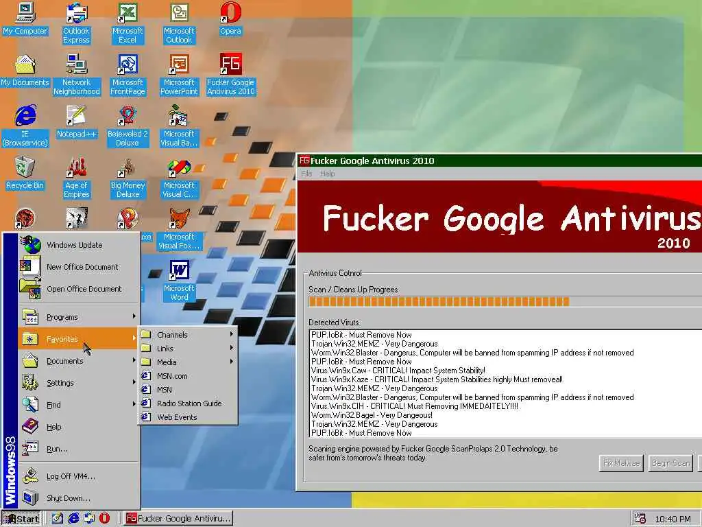Launch the Microsoft Outlook desktop shortcut
The height and width of the screenshot is (527, 702).
click(179, 23)
